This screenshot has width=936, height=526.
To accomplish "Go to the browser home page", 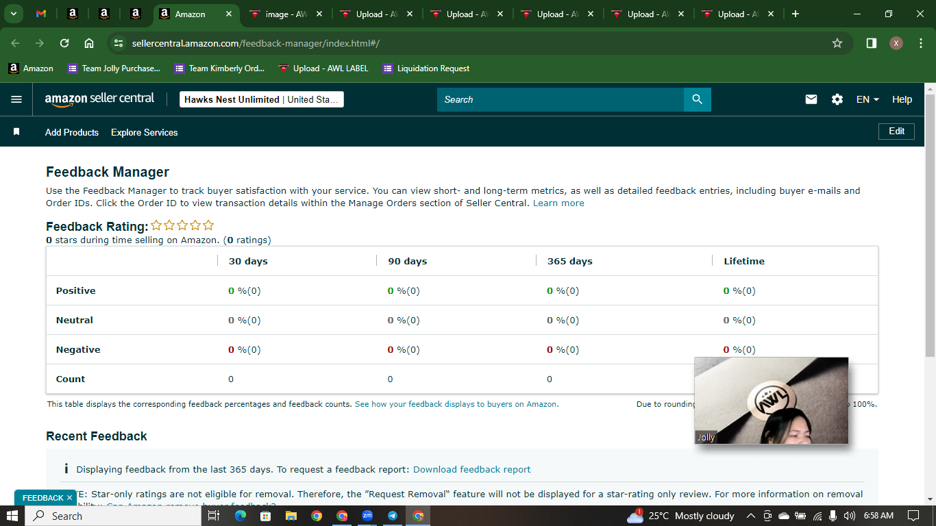I will click(89, 43).
